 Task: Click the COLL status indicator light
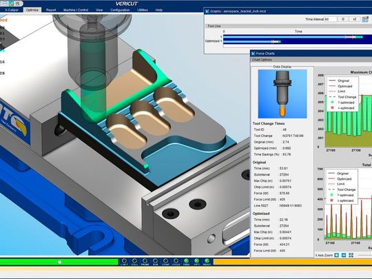[134, 261]
